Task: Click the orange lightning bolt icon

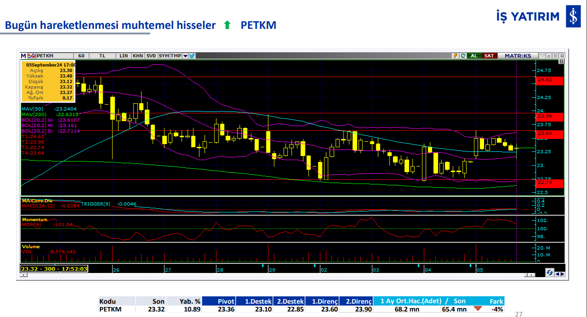Action: pos(455,56)
